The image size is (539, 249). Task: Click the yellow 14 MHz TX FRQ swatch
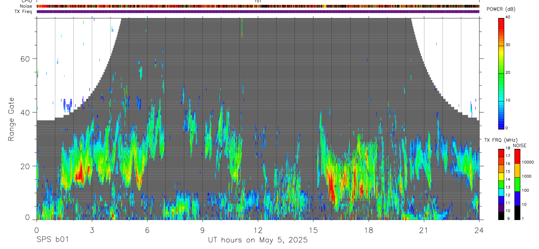[x=501, y=176]
